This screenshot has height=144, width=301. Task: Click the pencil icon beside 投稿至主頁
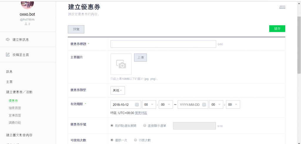(x=8, y=54)
